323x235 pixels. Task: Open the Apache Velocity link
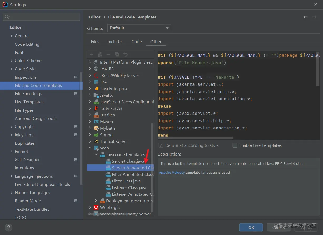coord(172,172)
